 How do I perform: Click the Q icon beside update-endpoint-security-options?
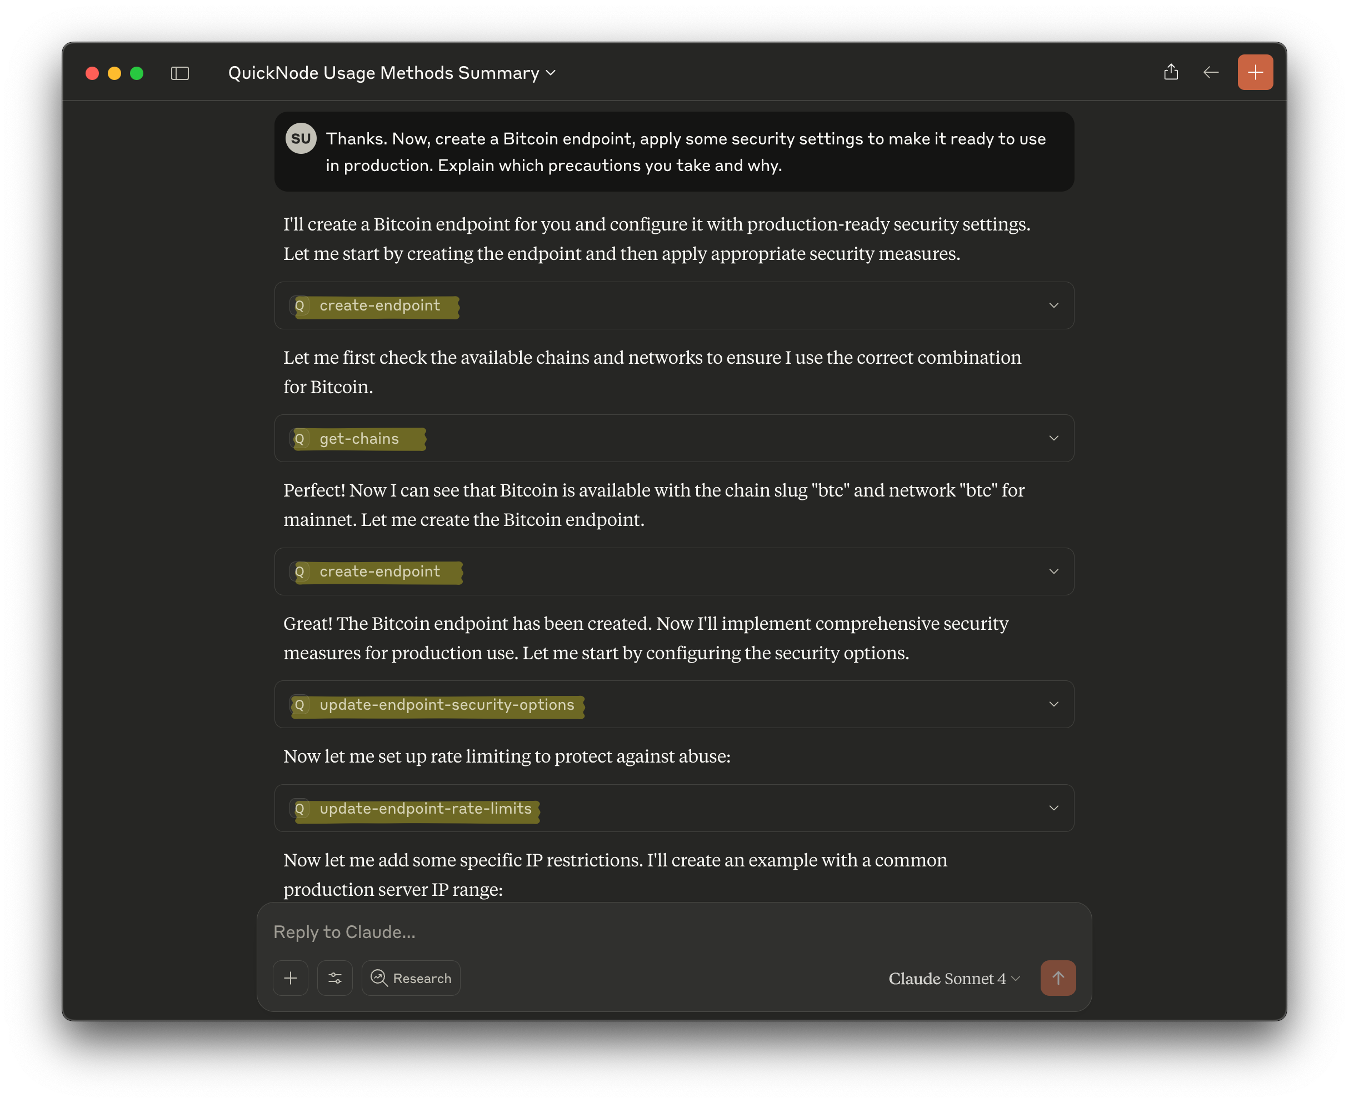click(x=299, y=705)
